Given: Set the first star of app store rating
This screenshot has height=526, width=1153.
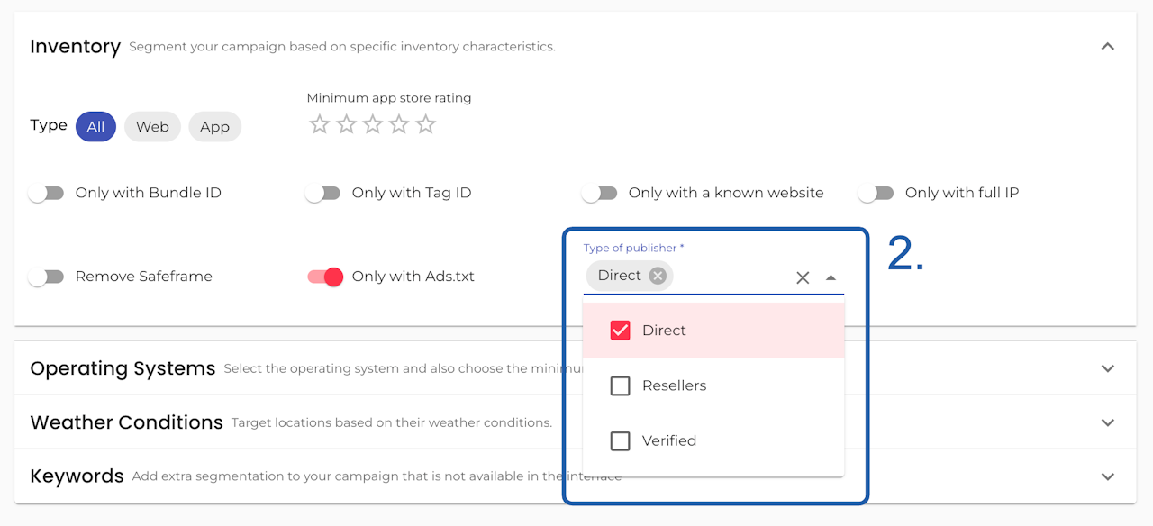Looking at the screenshot, I should pyautogui.click(x=319, y=125).
